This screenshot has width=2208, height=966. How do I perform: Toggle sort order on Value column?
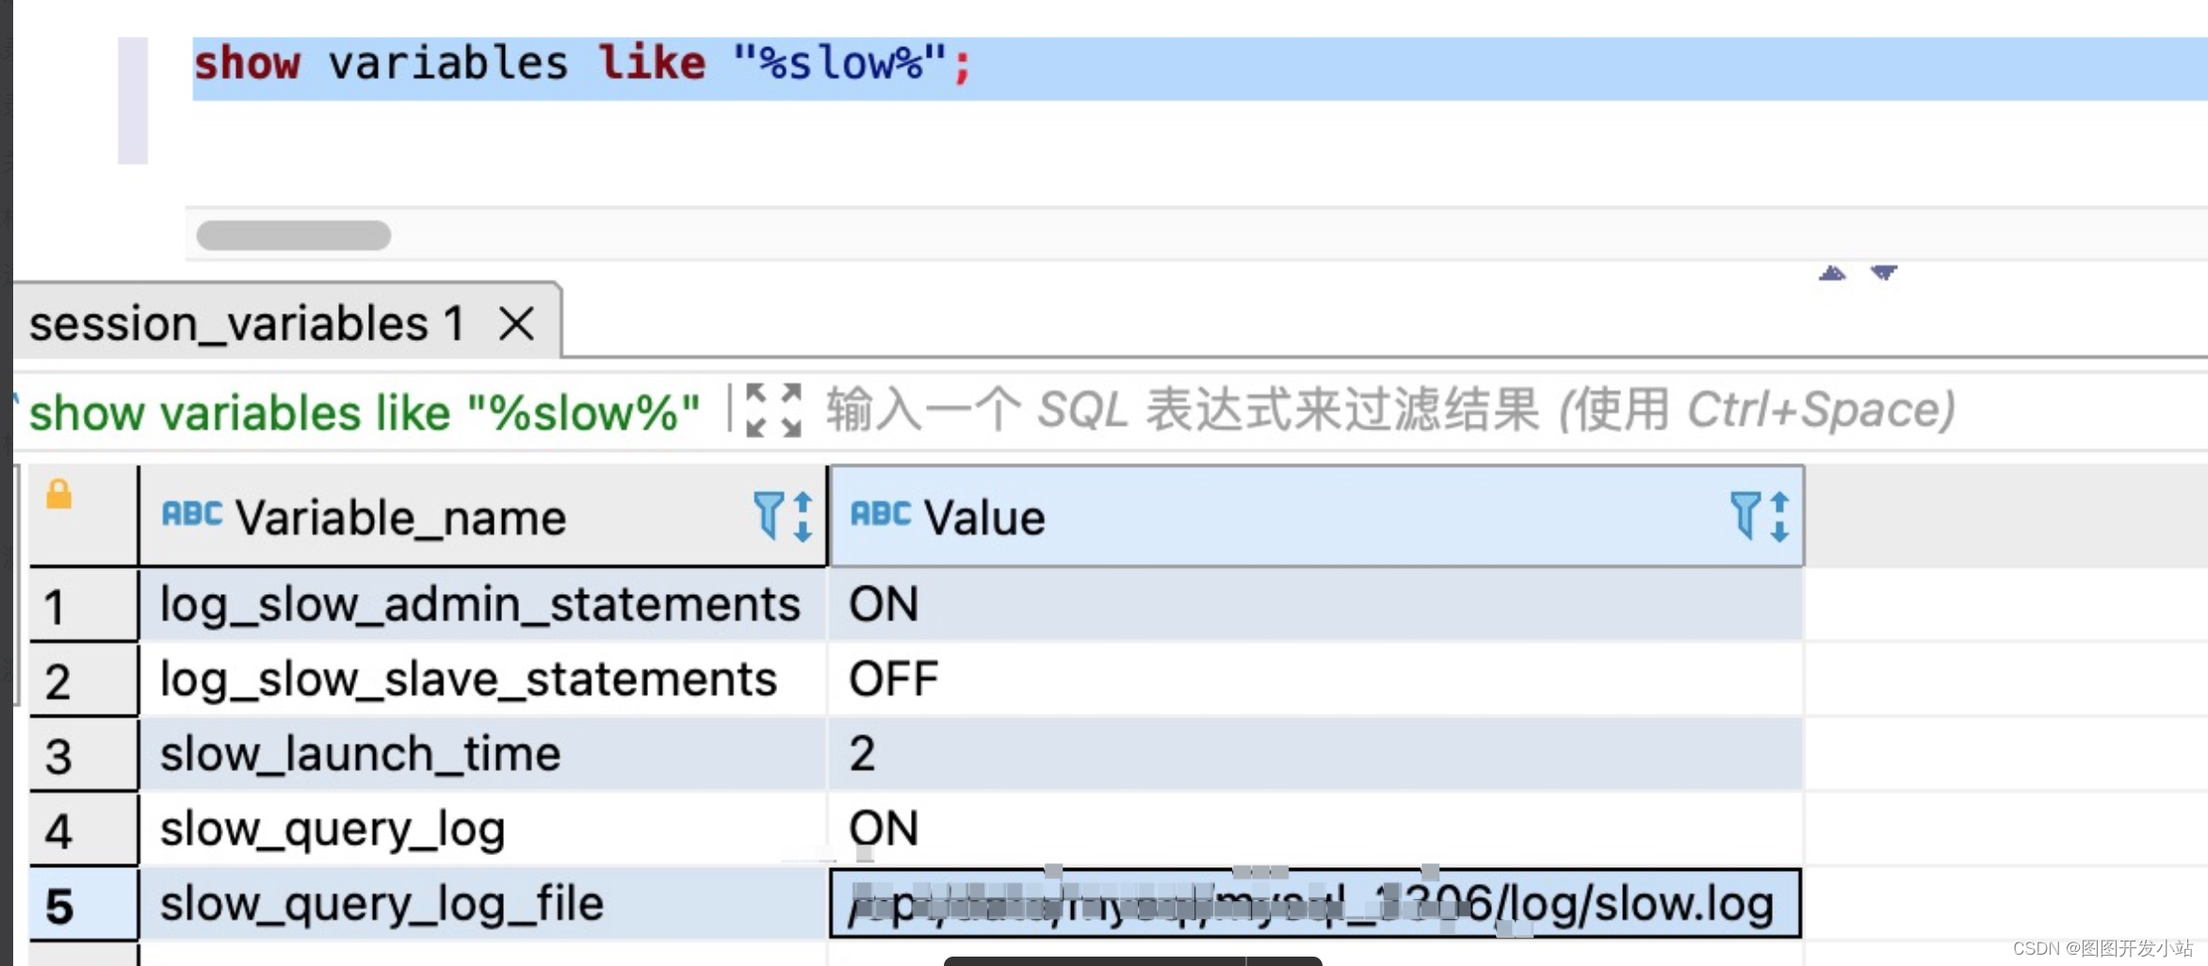pyautogui.click(x=1778, y=516)
